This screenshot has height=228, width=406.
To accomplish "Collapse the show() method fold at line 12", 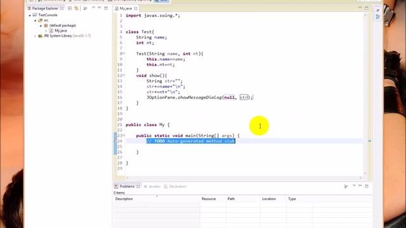I will click(124, 75).
